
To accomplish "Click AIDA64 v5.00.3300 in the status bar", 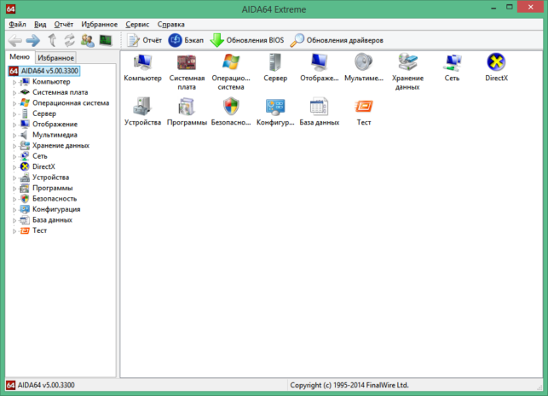I will pyautogui.click(x=46, y=385).
